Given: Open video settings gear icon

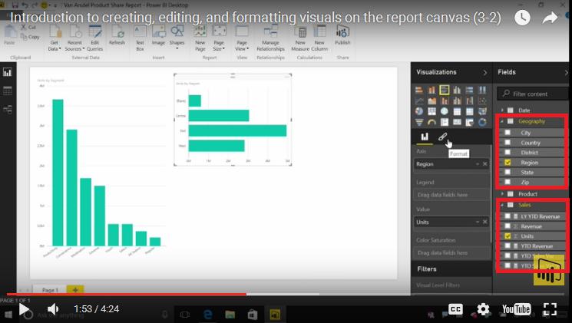Looking at the screenshot, I should (483, 309).
